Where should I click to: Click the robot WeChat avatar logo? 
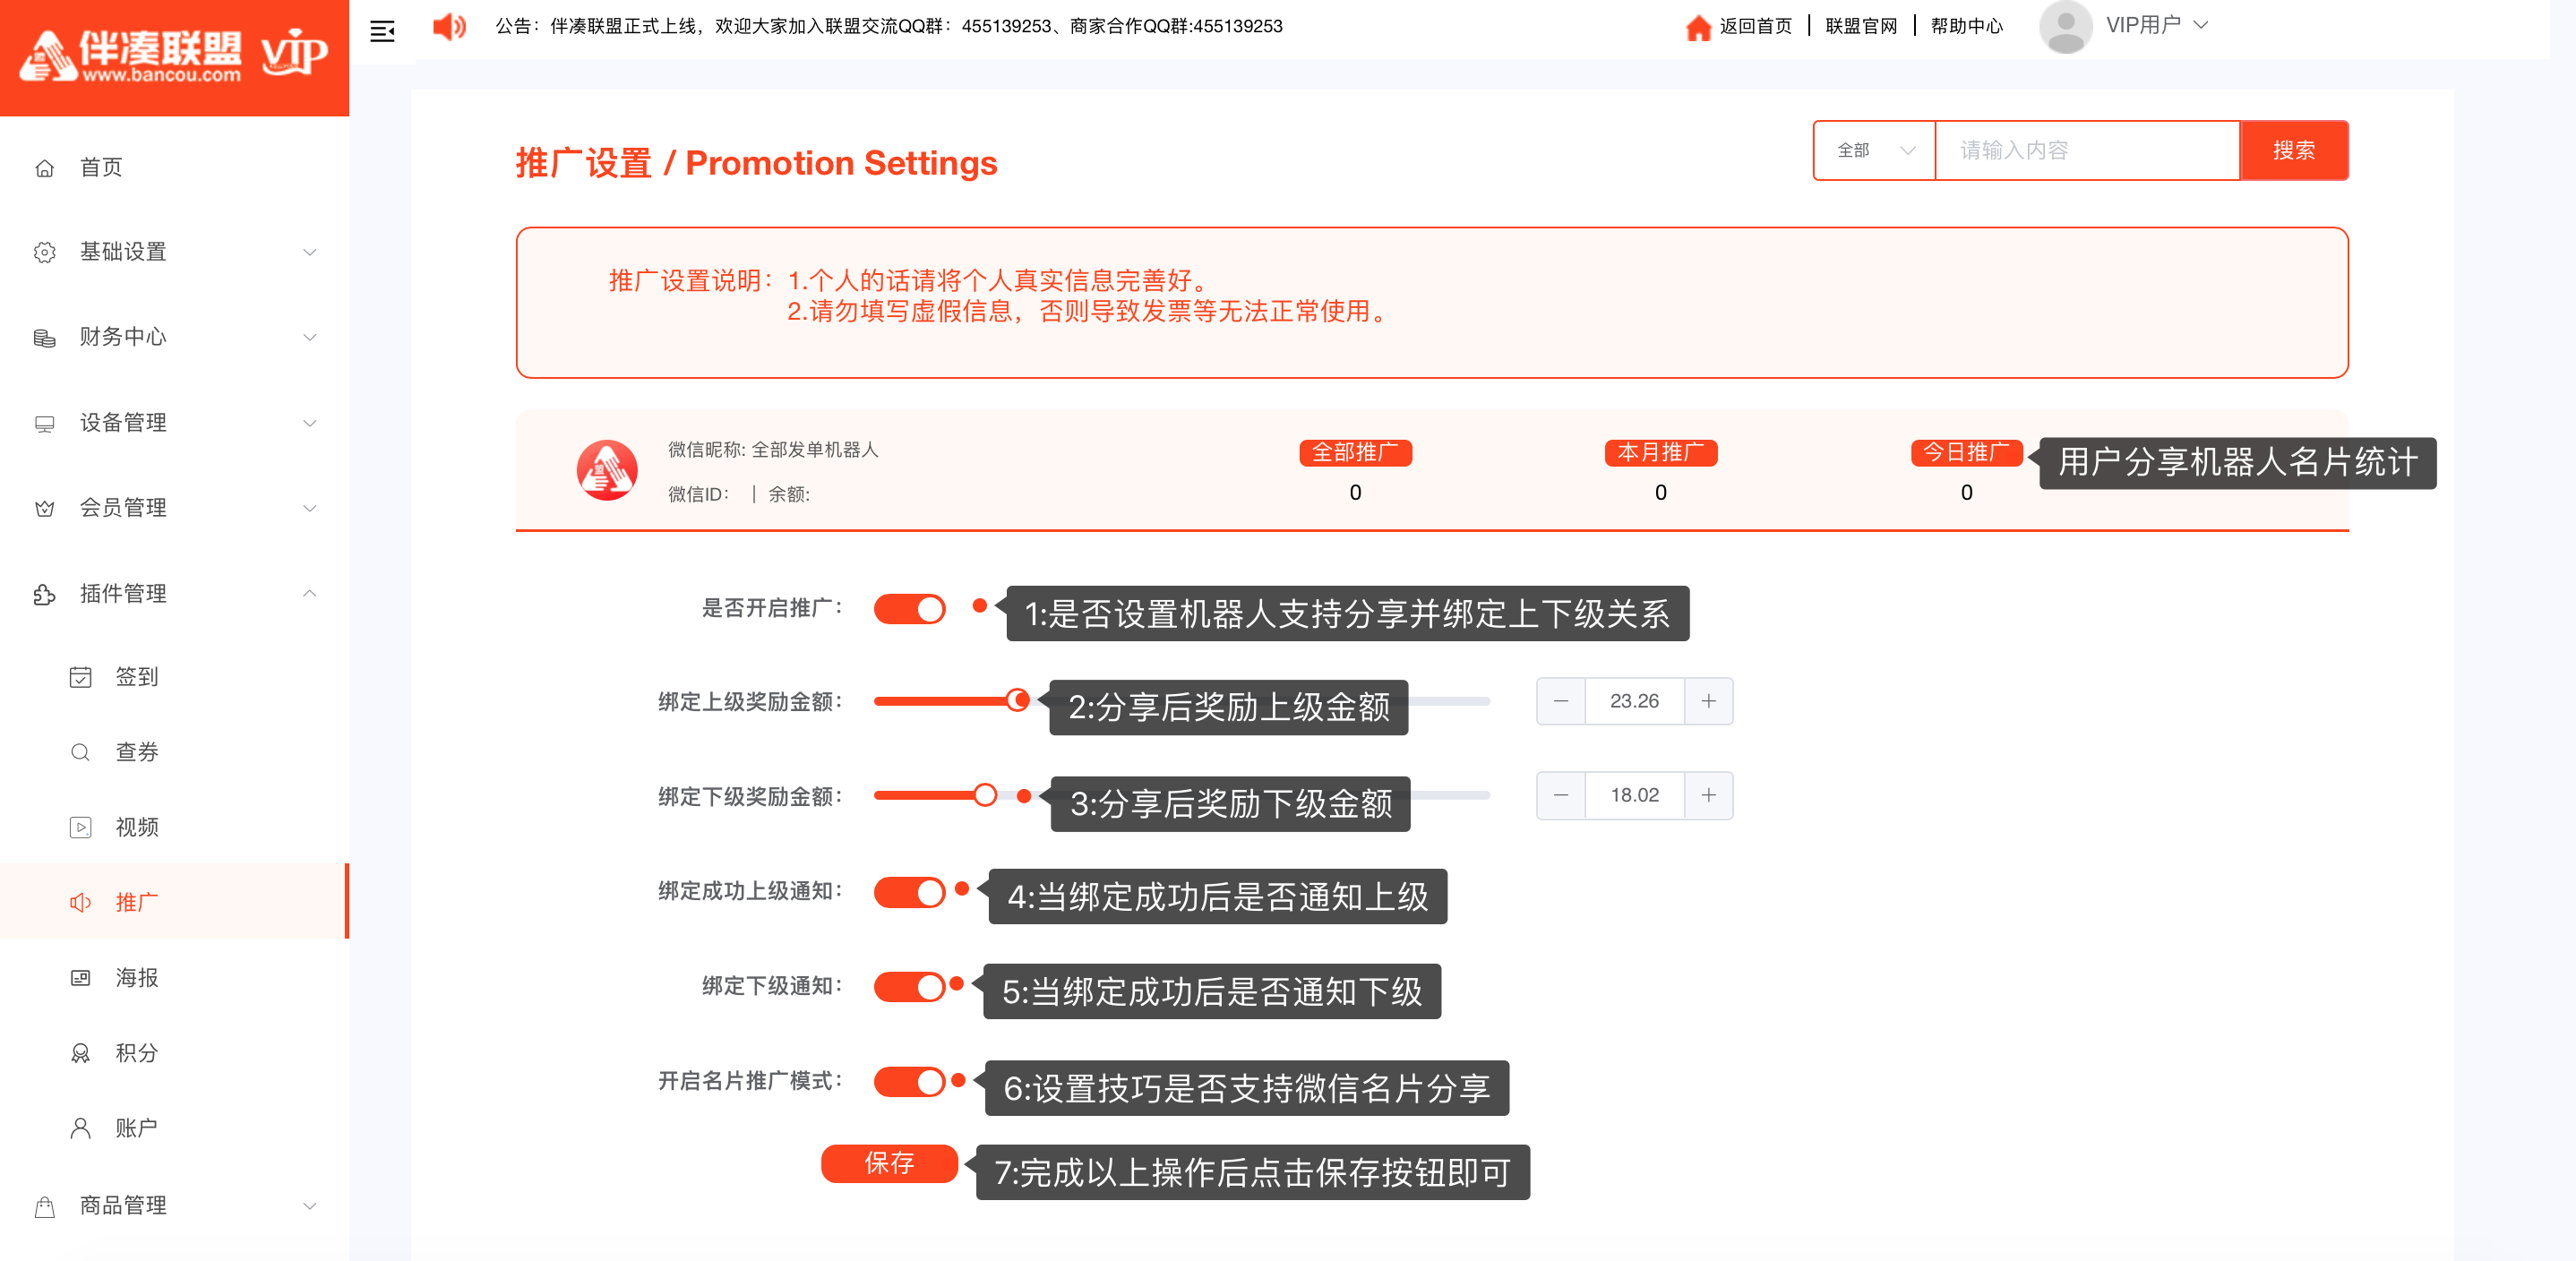[607, 470]
